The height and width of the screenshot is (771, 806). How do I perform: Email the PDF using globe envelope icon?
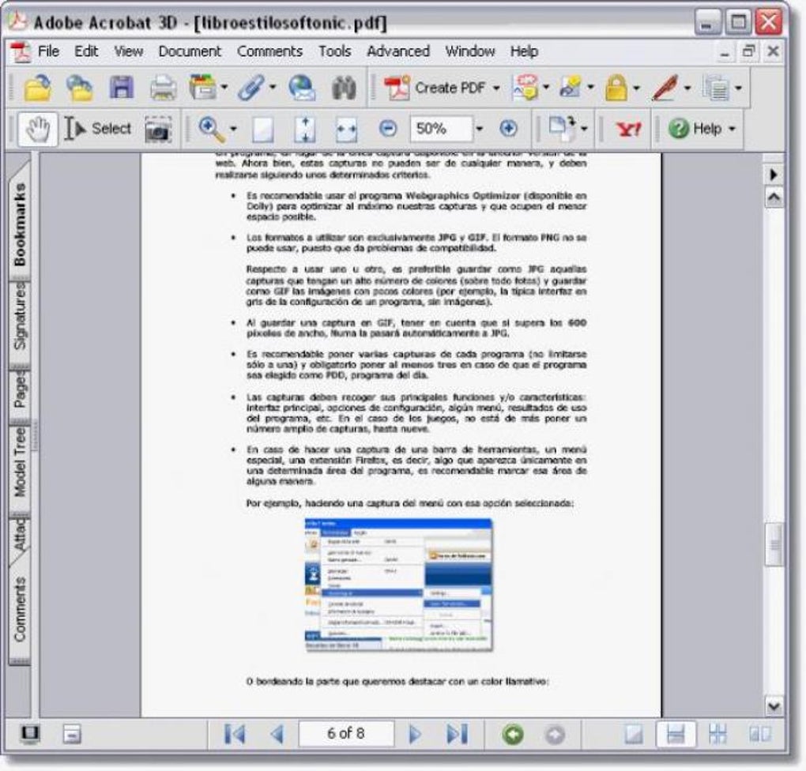coord(302,88)
